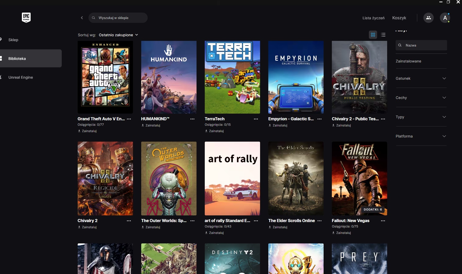The image size is (462, 274).
Task: Click 'Osiągnięcia: 0/75' under Fallout
Action: (x=345, y=226)
